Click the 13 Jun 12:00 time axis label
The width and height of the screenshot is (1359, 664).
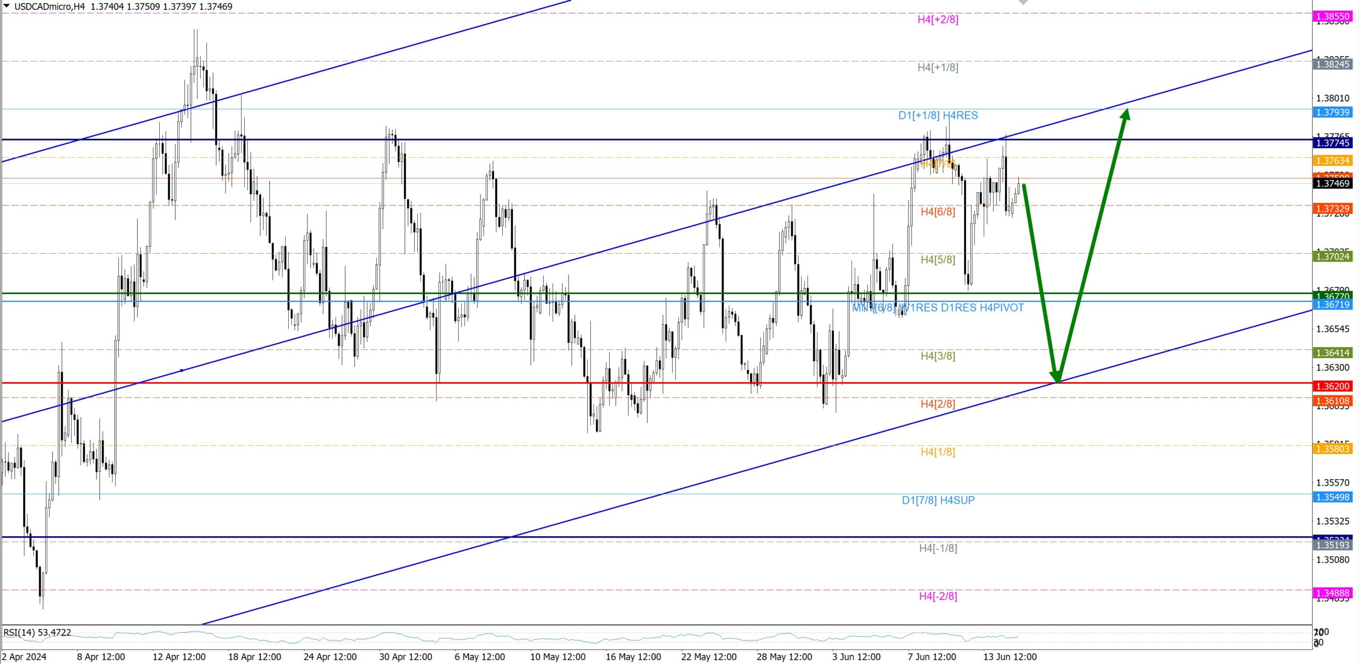pos(1009,657)
